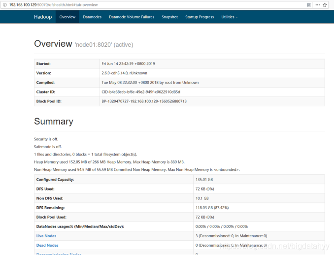The height and width of the screenshot is (255, 334).
Task: Click the Block Pool Used: label
Action: (51, 217)
